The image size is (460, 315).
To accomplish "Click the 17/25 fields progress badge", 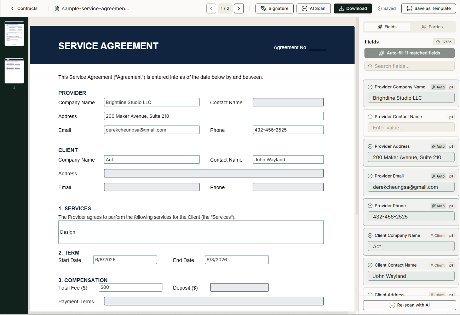I will point(444,42).
